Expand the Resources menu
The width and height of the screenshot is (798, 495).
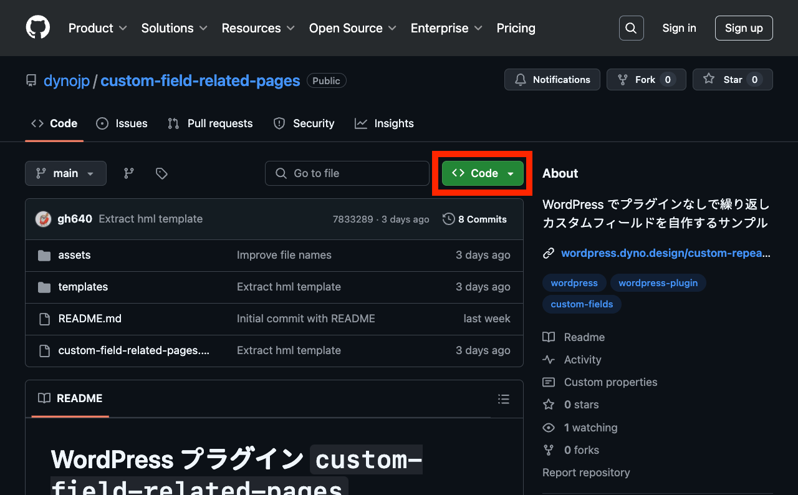pyautogui.click(x=259, y=28)
